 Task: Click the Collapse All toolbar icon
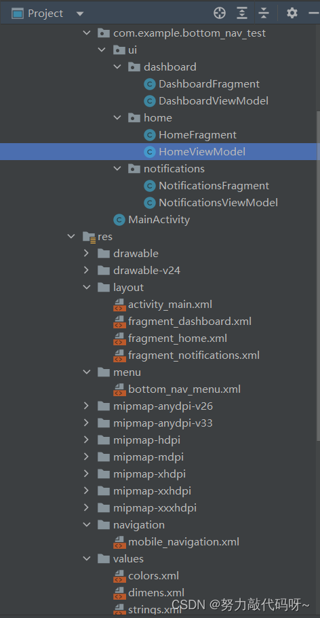coord(264,14)
